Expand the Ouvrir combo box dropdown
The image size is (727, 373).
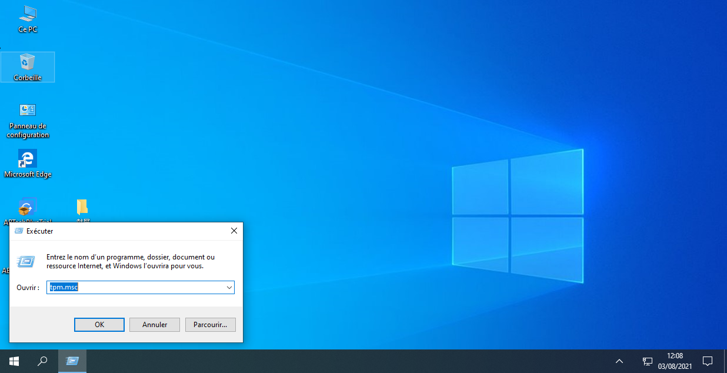click(x=229, y=288)
